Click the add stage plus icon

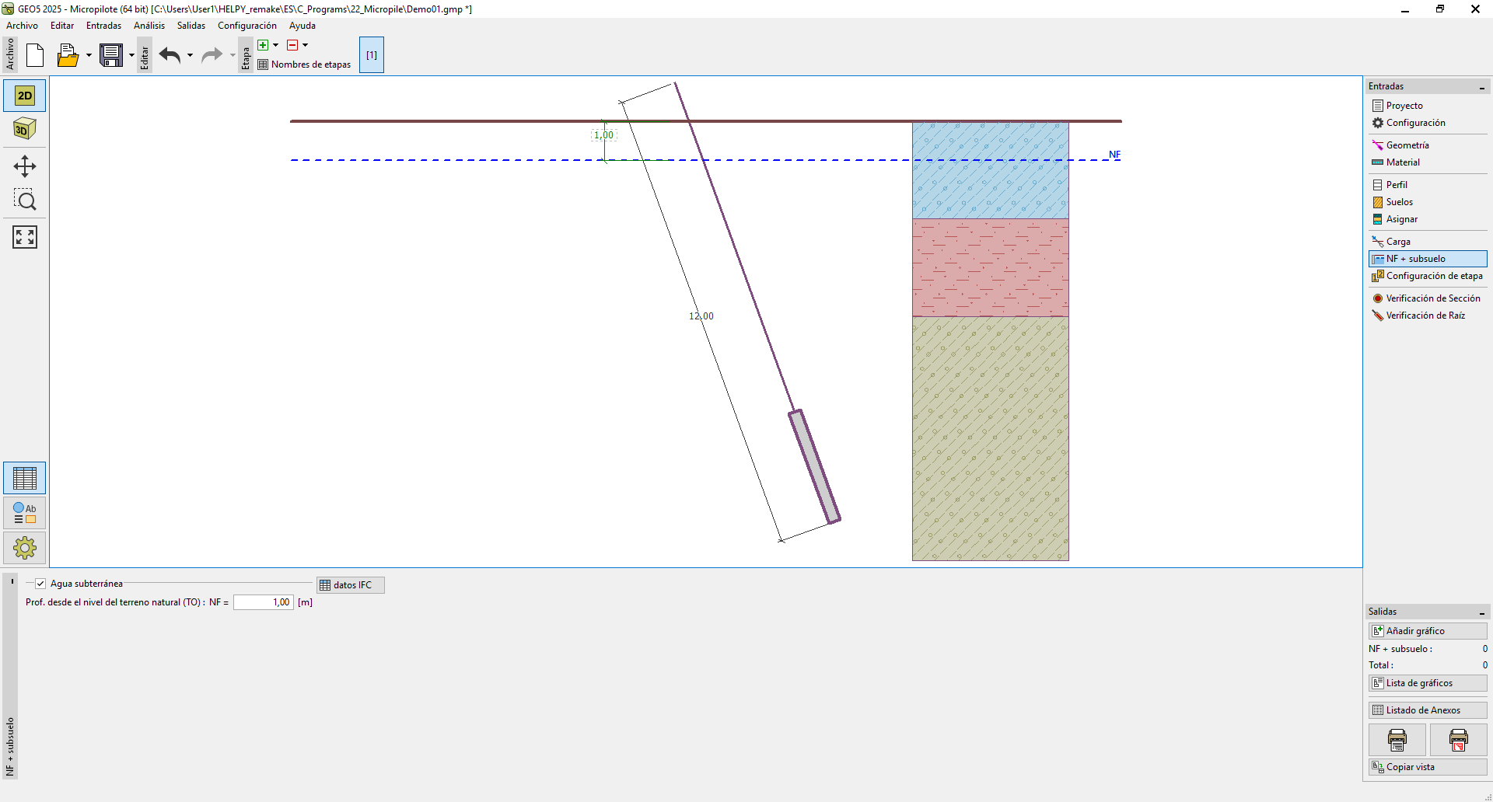point(263,45)
